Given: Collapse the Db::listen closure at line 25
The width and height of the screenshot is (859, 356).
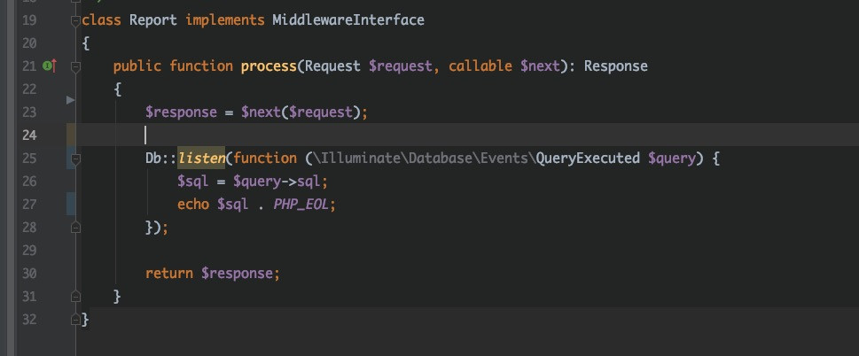Looking at the screenshot, I should (x=75, y=159).
